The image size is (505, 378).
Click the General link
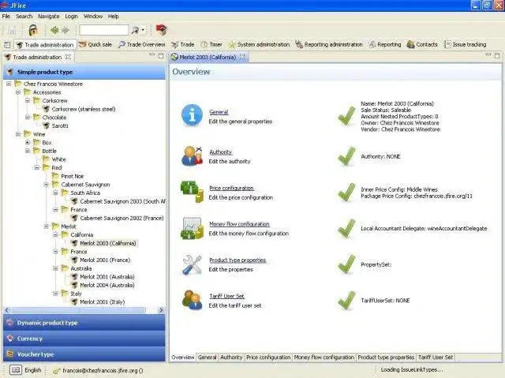[x=219, y=112]
